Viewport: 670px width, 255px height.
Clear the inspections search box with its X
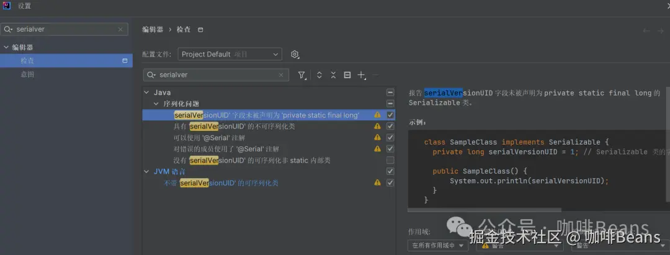pyautogui.click(x=281, y=74)
